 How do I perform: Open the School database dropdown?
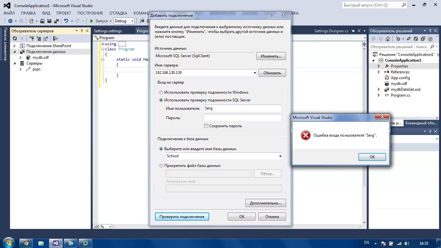pyautogui.click(x=280, y=156)
